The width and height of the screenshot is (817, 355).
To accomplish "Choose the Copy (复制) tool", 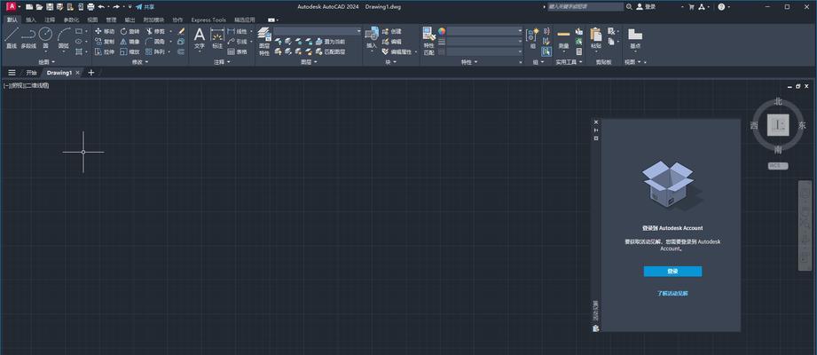I will (105, 42).
